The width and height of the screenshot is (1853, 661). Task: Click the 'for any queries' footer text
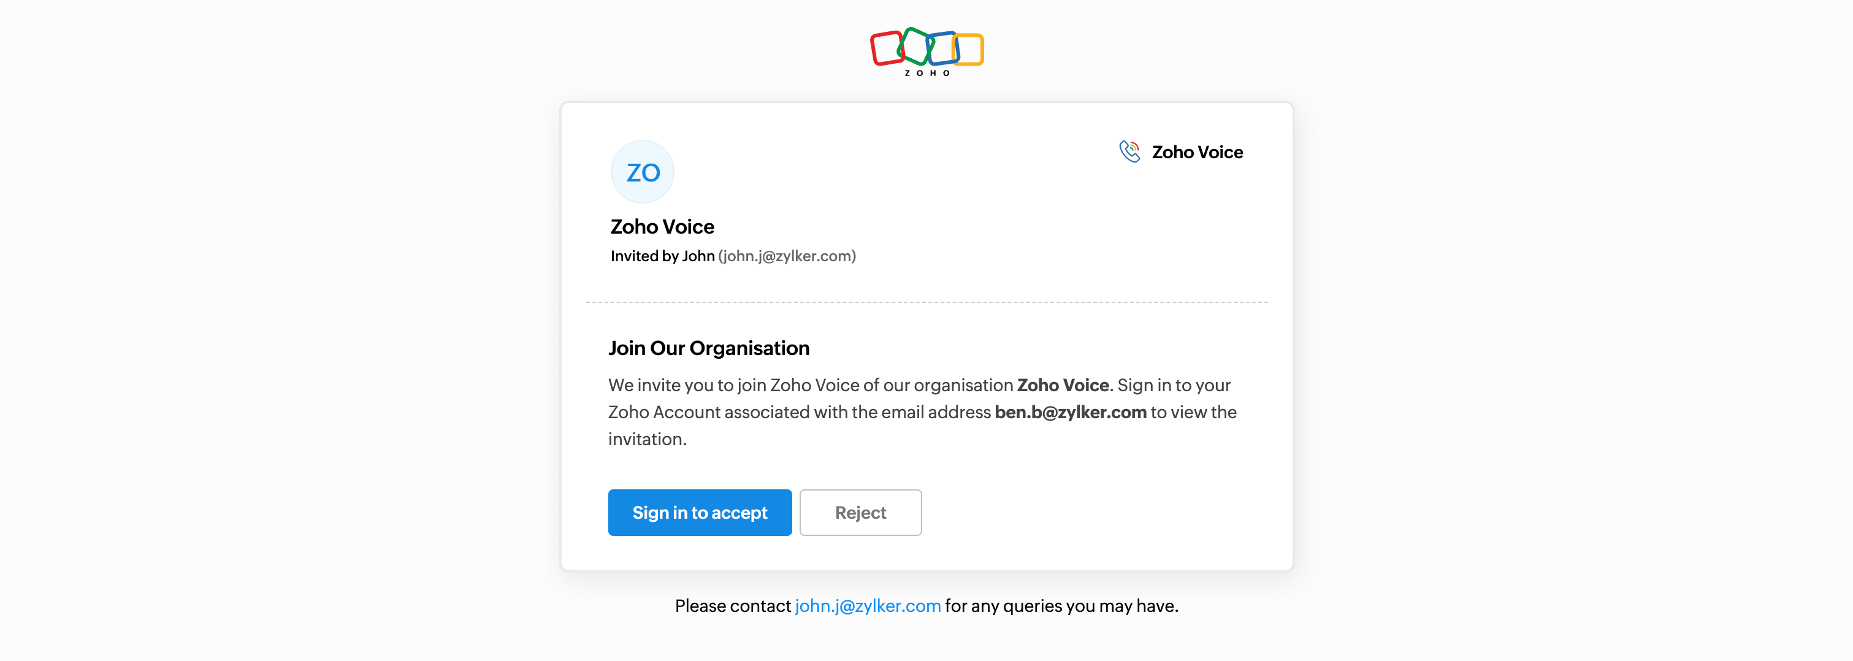pyautogui.click(x=1061, y=606)
